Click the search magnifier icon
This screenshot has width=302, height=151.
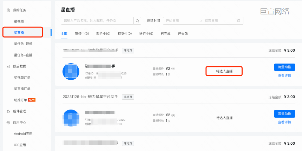(138, 21)
